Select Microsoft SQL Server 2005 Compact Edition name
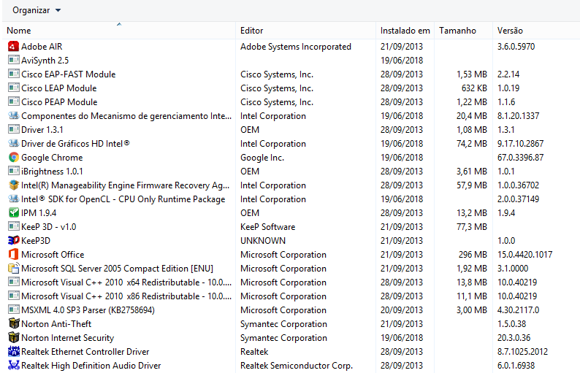The image size is (580, 373). pos(118,269)
